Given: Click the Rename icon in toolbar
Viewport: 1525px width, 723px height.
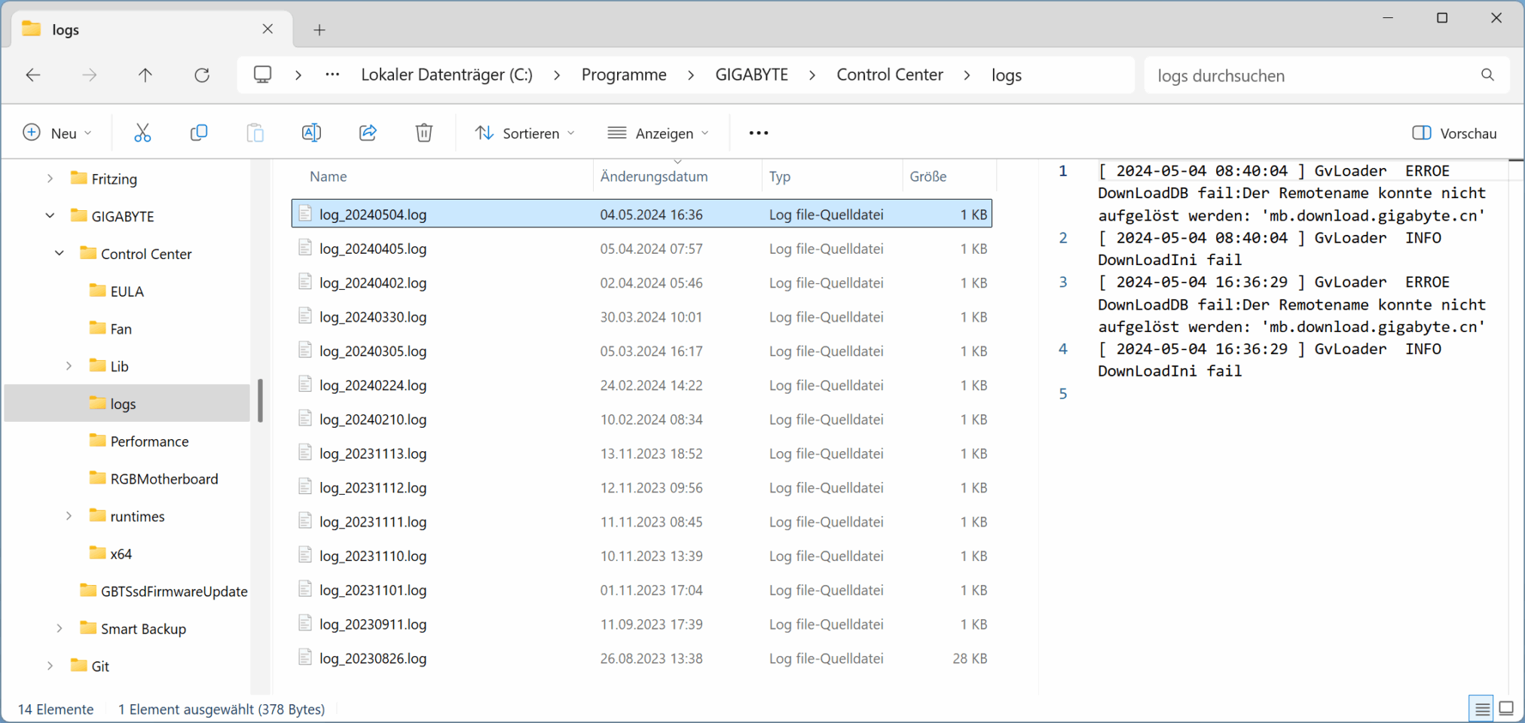Looking at the screenshot, I should (x=311, y=133).
